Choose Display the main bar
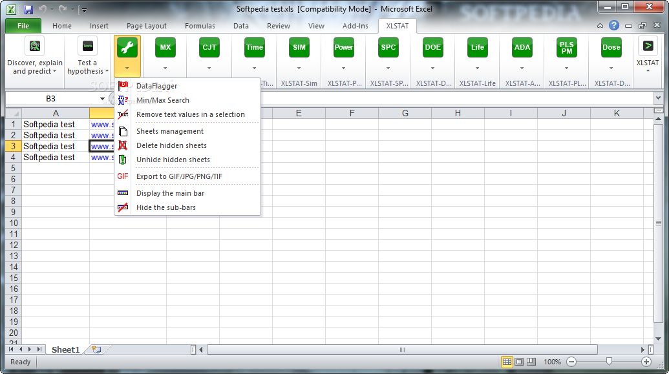The width and height of the screenshot is (669, 374). pyautogui.click(x=187, y=193)
